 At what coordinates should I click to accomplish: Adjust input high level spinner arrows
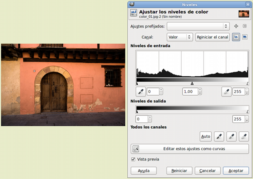247,91
